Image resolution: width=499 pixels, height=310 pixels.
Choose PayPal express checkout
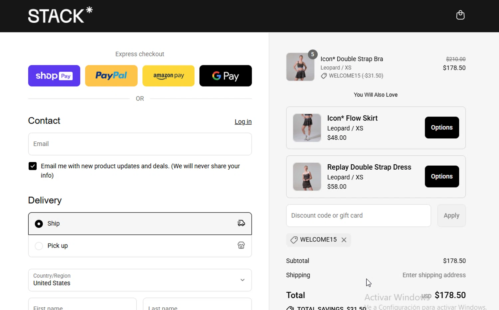[111, 76]
